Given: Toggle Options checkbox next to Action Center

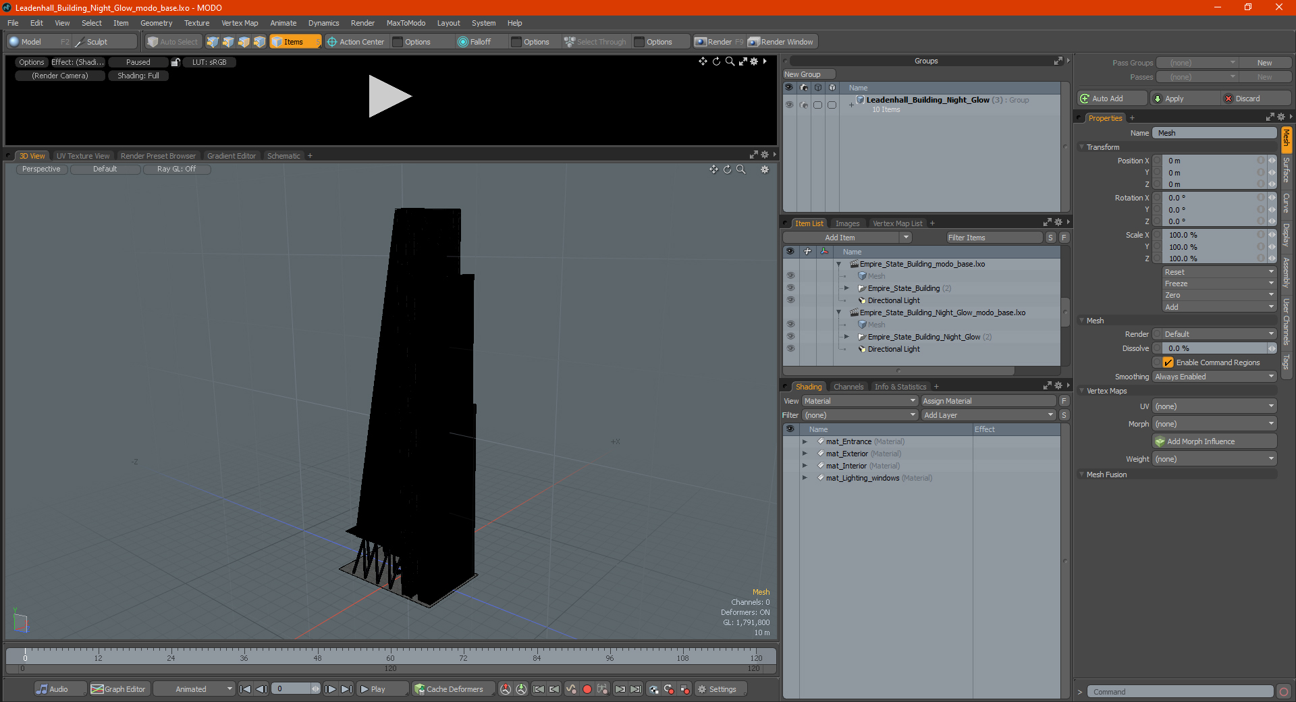Looking at the screenshot, I should point(398,42).
